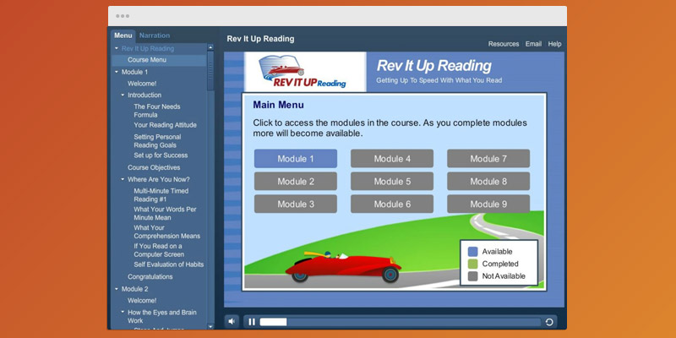
Task: Collapse the Module 1 tree section
Action: click(117, 72)
